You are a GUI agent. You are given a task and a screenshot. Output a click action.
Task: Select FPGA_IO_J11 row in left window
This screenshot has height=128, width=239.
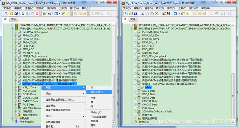[x=30, y=42]
